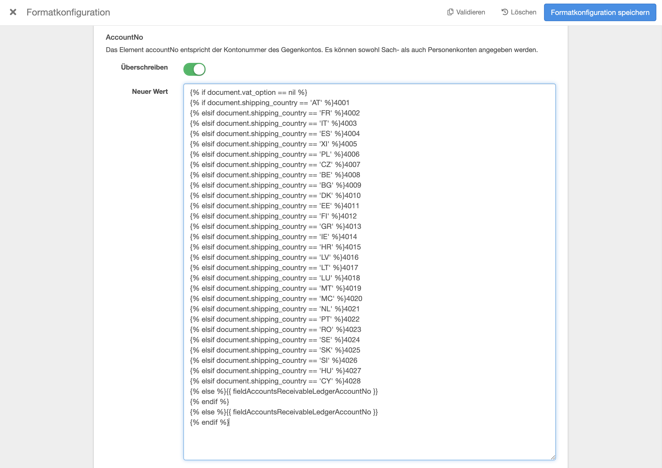Click the Formatkonfiguration page title

coord(68,12)
